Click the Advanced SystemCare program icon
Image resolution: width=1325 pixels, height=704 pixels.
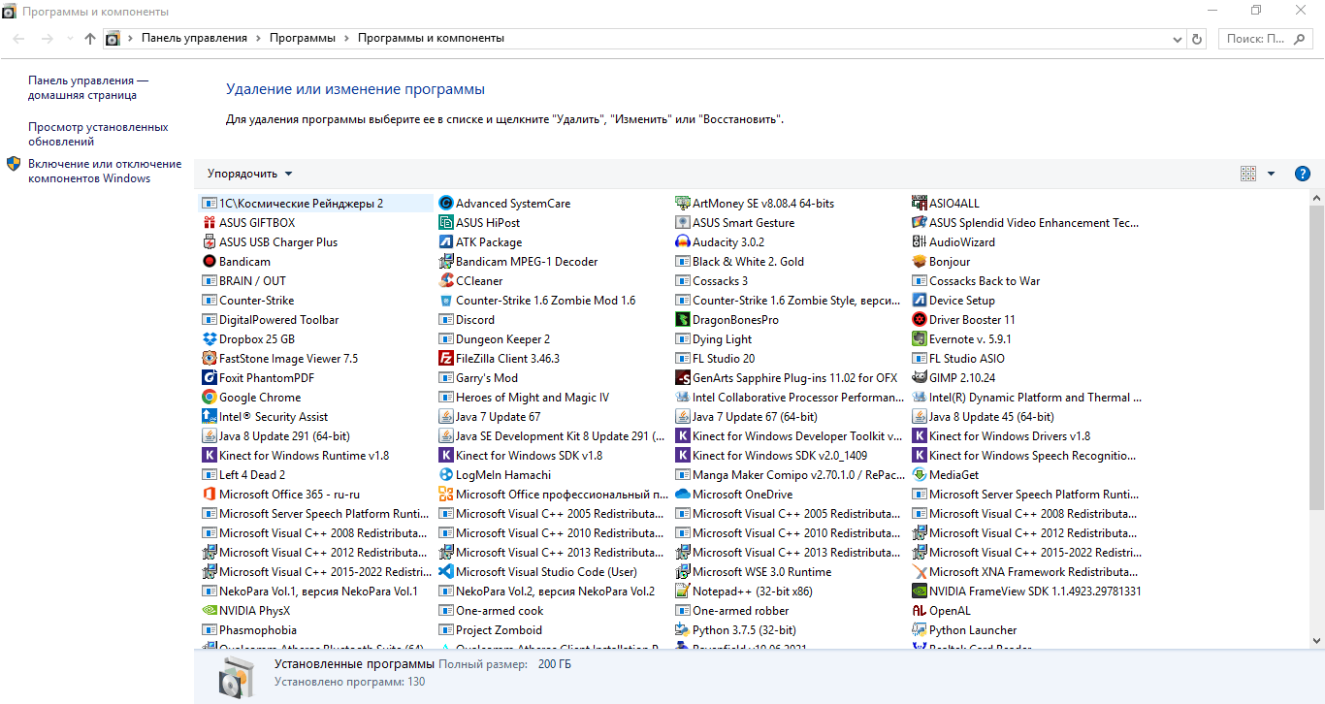446,204
